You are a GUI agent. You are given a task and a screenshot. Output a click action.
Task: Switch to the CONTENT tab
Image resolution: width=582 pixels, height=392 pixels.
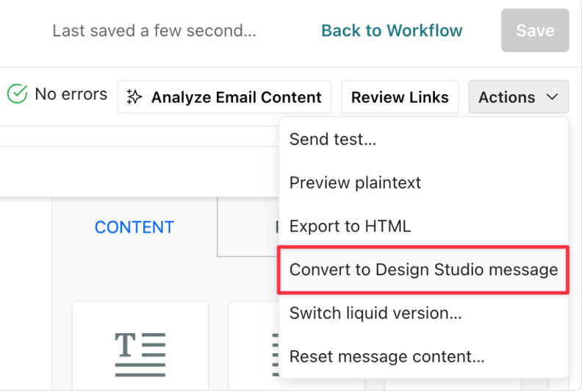coord(134,227)
